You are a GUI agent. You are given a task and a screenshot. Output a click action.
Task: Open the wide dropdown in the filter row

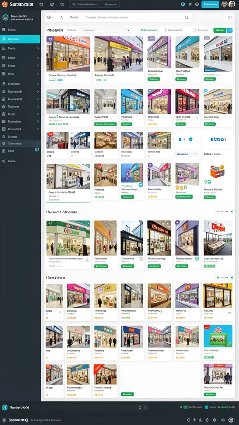tap(106, 30)
